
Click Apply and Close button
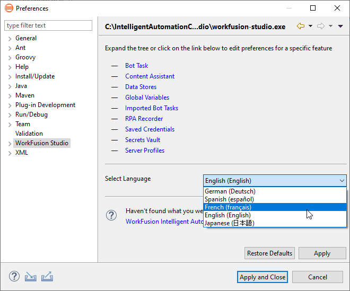coord(262,277)
